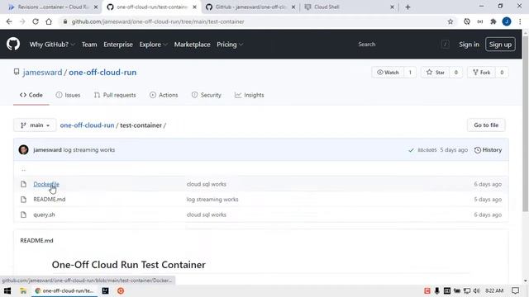
Task: Open File Explorer from taskbar
Action: (23, 290)
